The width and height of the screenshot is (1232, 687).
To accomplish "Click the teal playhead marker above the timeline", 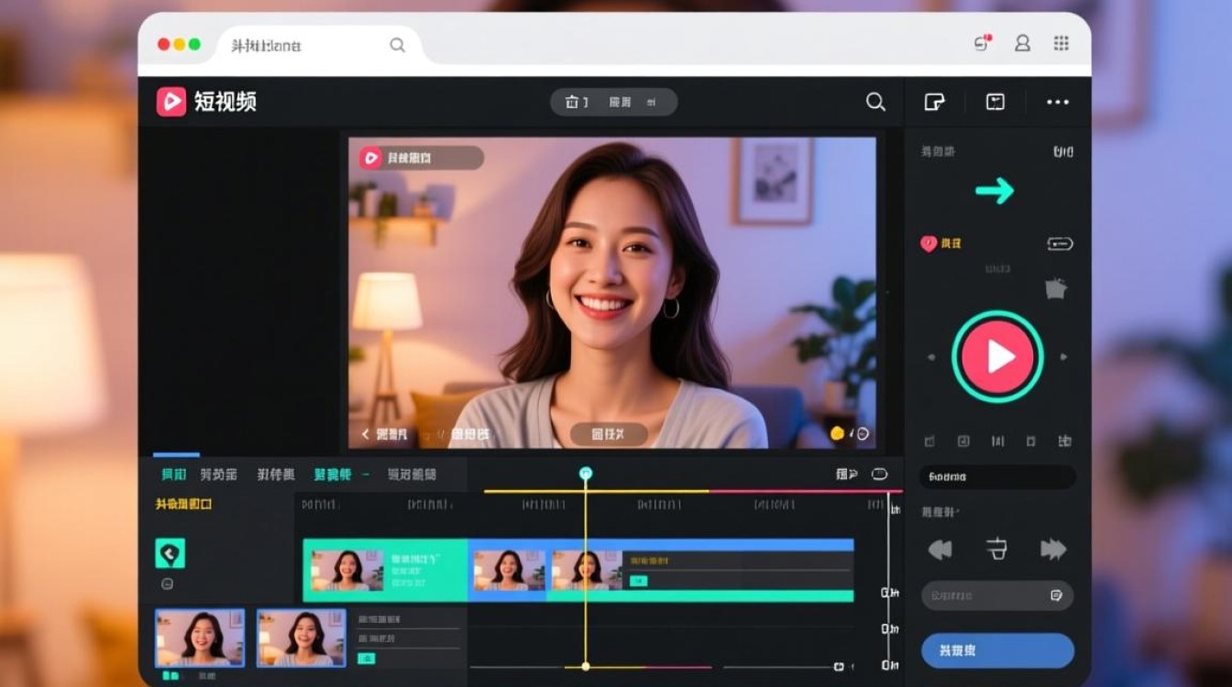I will pyautogui.click(x=586, y=473).
